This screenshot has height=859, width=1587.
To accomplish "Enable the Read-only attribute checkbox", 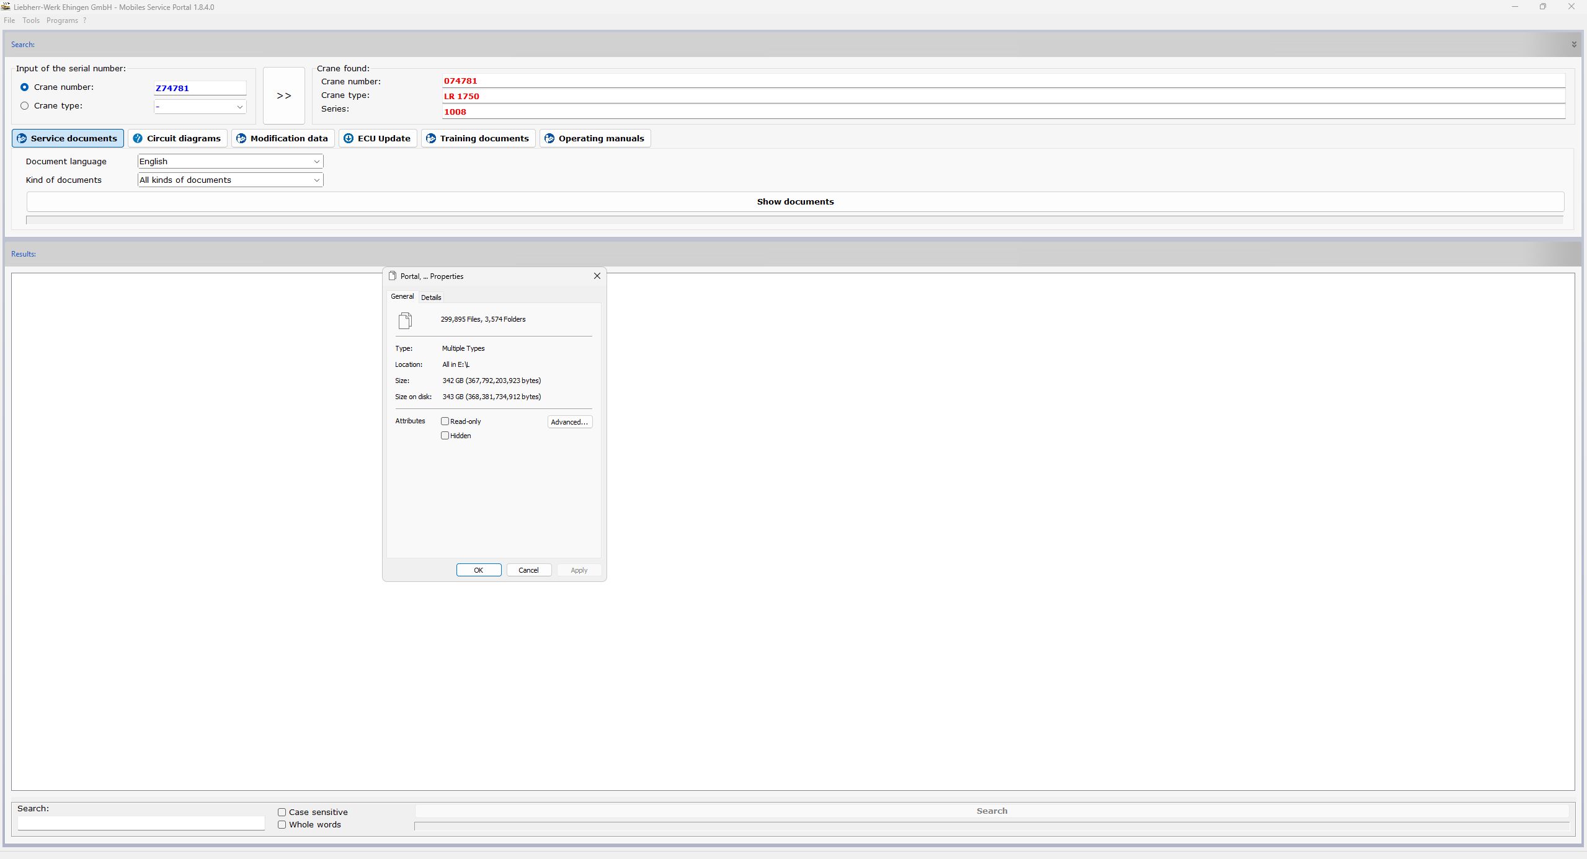I will pyautogui.click(x=445, y=421).
